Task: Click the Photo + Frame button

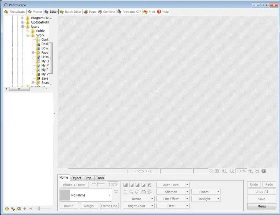Action: point(74,185)
